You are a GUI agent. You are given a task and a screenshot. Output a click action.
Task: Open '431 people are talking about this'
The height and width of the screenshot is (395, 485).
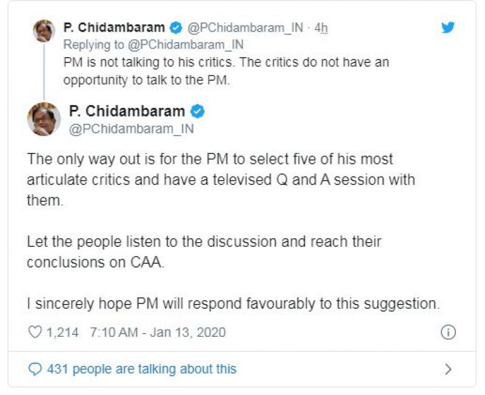141,368
